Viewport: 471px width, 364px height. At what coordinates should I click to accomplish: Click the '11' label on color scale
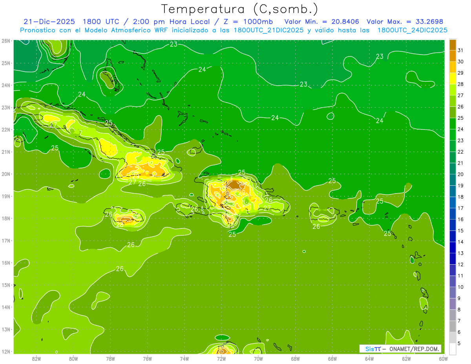pos(461,276)
